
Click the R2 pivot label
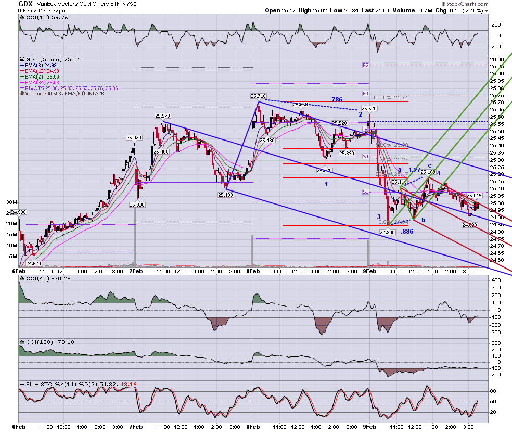pyautogui.click(x=366, y=66)
